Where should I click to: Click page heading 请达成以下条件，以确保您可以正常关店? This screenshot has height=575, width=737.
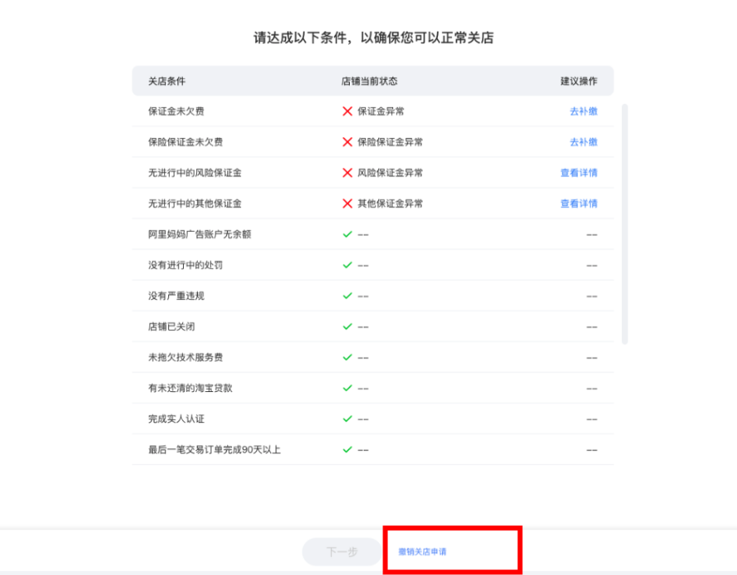pos(373,38)
